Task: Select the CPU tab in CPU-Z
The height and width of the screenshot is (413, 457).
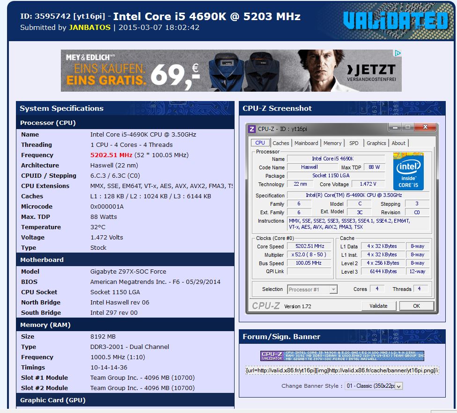Action: 260,143
